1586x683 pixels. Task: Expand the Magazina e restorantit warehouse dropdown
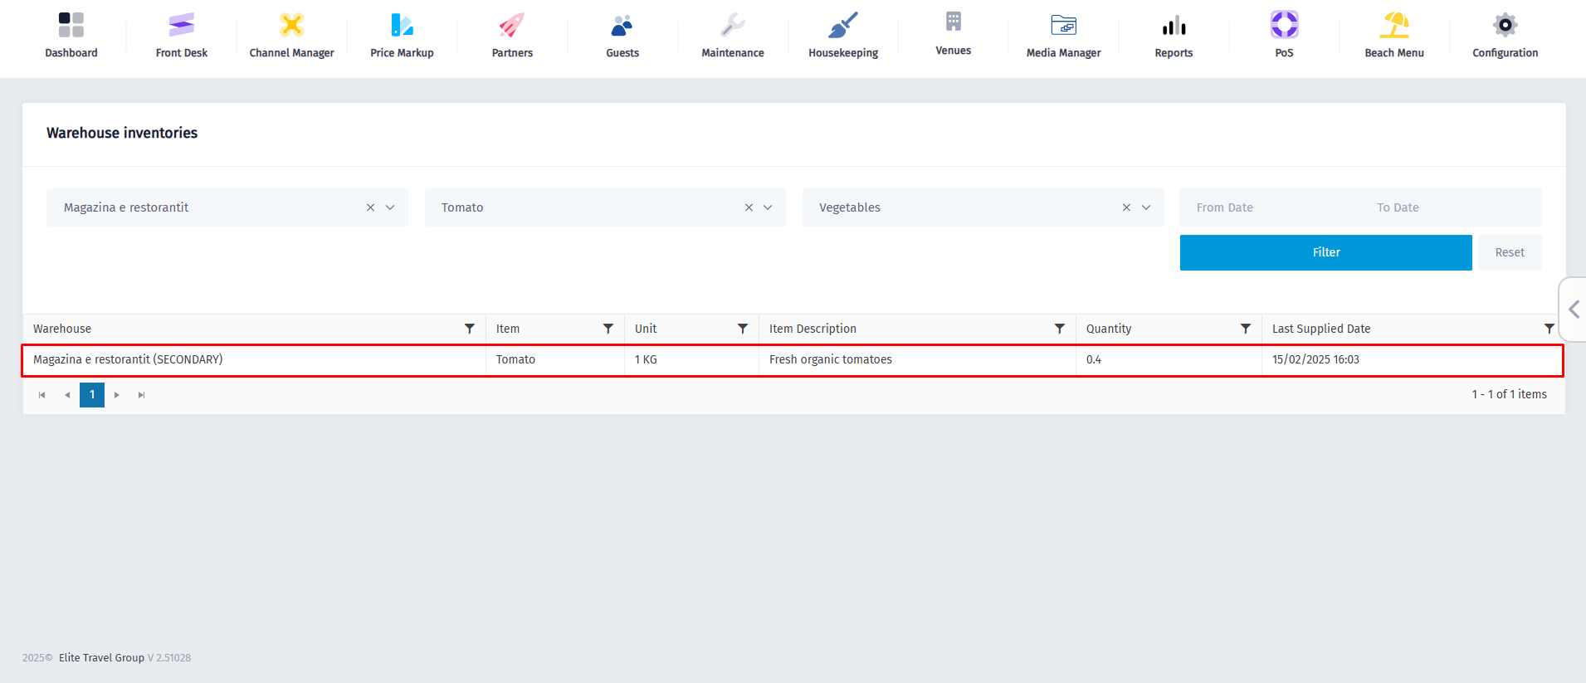click(390, 207)
